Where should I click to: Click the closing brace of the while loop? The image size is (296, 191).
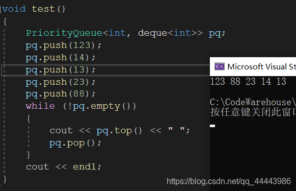pos(29,155)
